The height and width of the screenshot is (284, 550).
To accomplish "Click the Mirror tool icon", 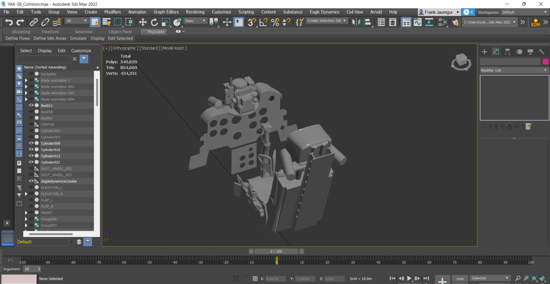I will click(355, 22).
